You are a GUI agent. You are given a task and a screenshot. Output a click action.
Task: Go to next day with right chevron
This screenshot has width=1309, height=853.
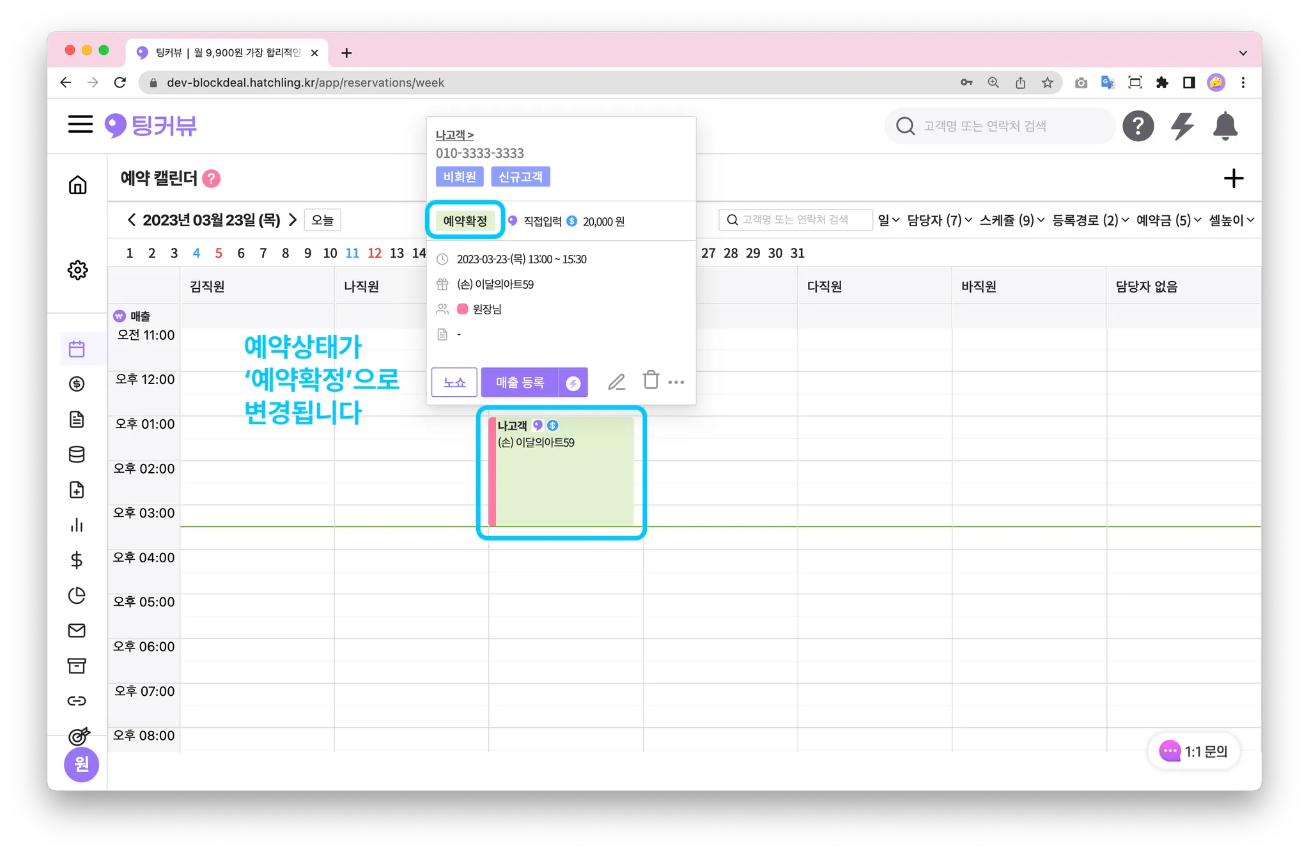coord(293,220)
